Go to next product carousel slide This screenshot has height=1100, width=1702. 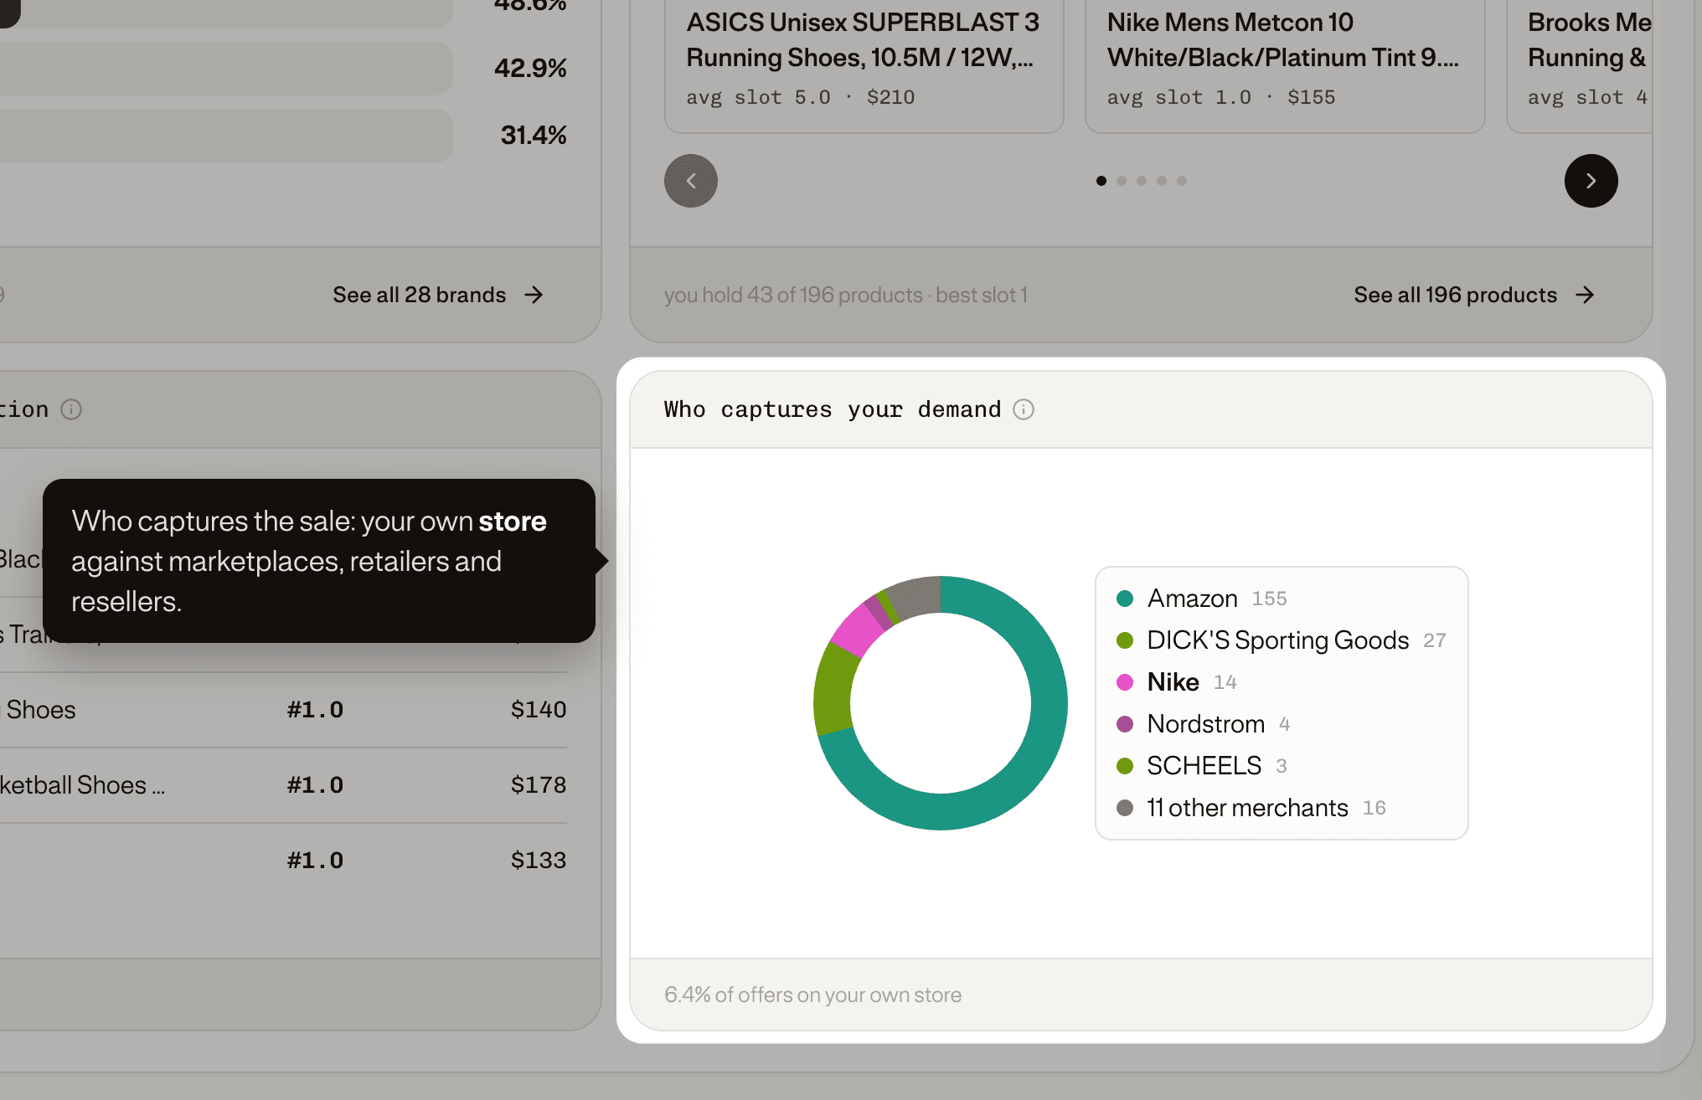[x=1591, y=181]
